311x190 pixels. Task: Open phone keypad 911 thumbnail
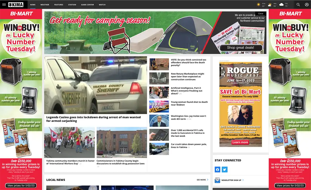pyautogui.click(x=159, y=135)
